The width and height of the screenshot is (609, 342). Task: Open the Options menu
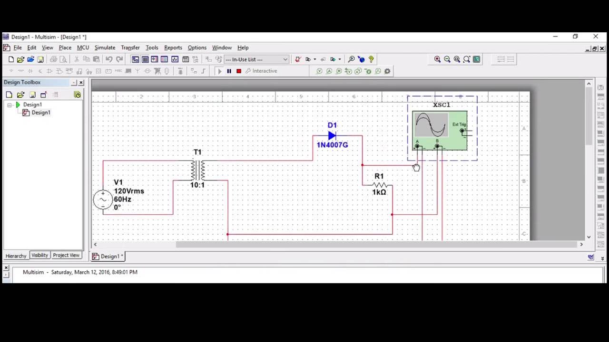(x=197, y=47)
